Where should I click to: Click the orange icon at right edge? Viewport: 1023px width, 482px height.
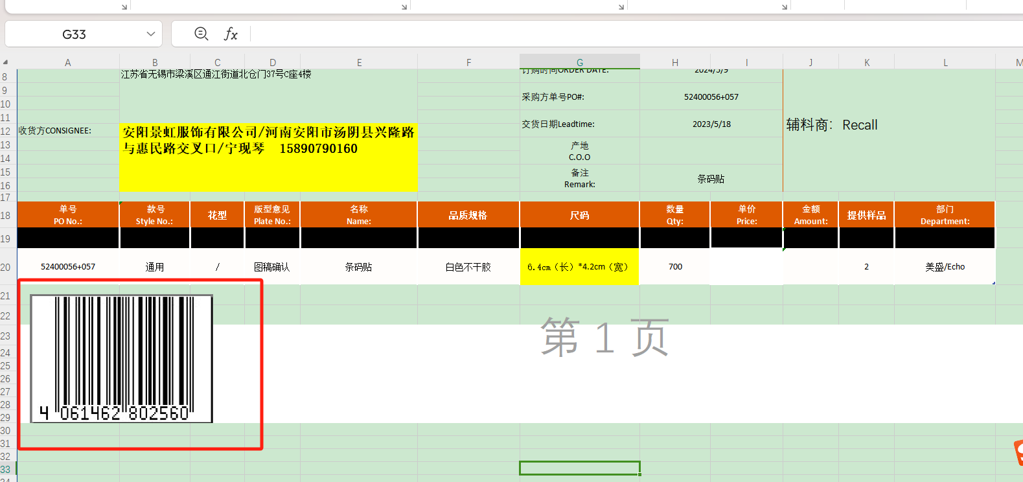coord(1018,452)
